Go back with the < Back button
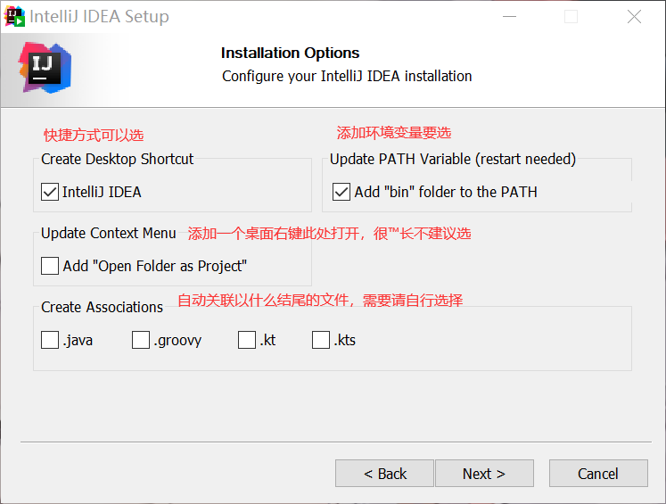666x504 pixels. point(384,474)
